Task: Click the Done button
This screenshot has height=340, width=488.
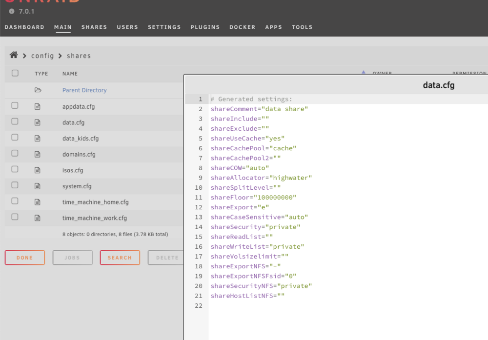Action: (25, 258)
